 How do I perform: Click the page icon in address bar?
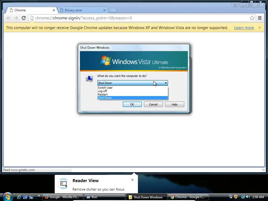(32, 18)
